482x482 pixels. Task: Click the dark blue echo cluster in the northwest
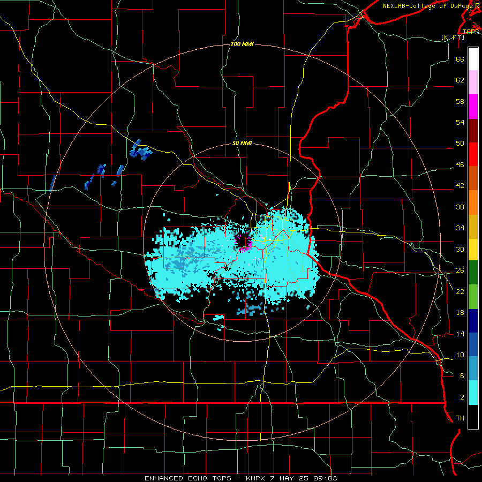click(x=140, y=150)
